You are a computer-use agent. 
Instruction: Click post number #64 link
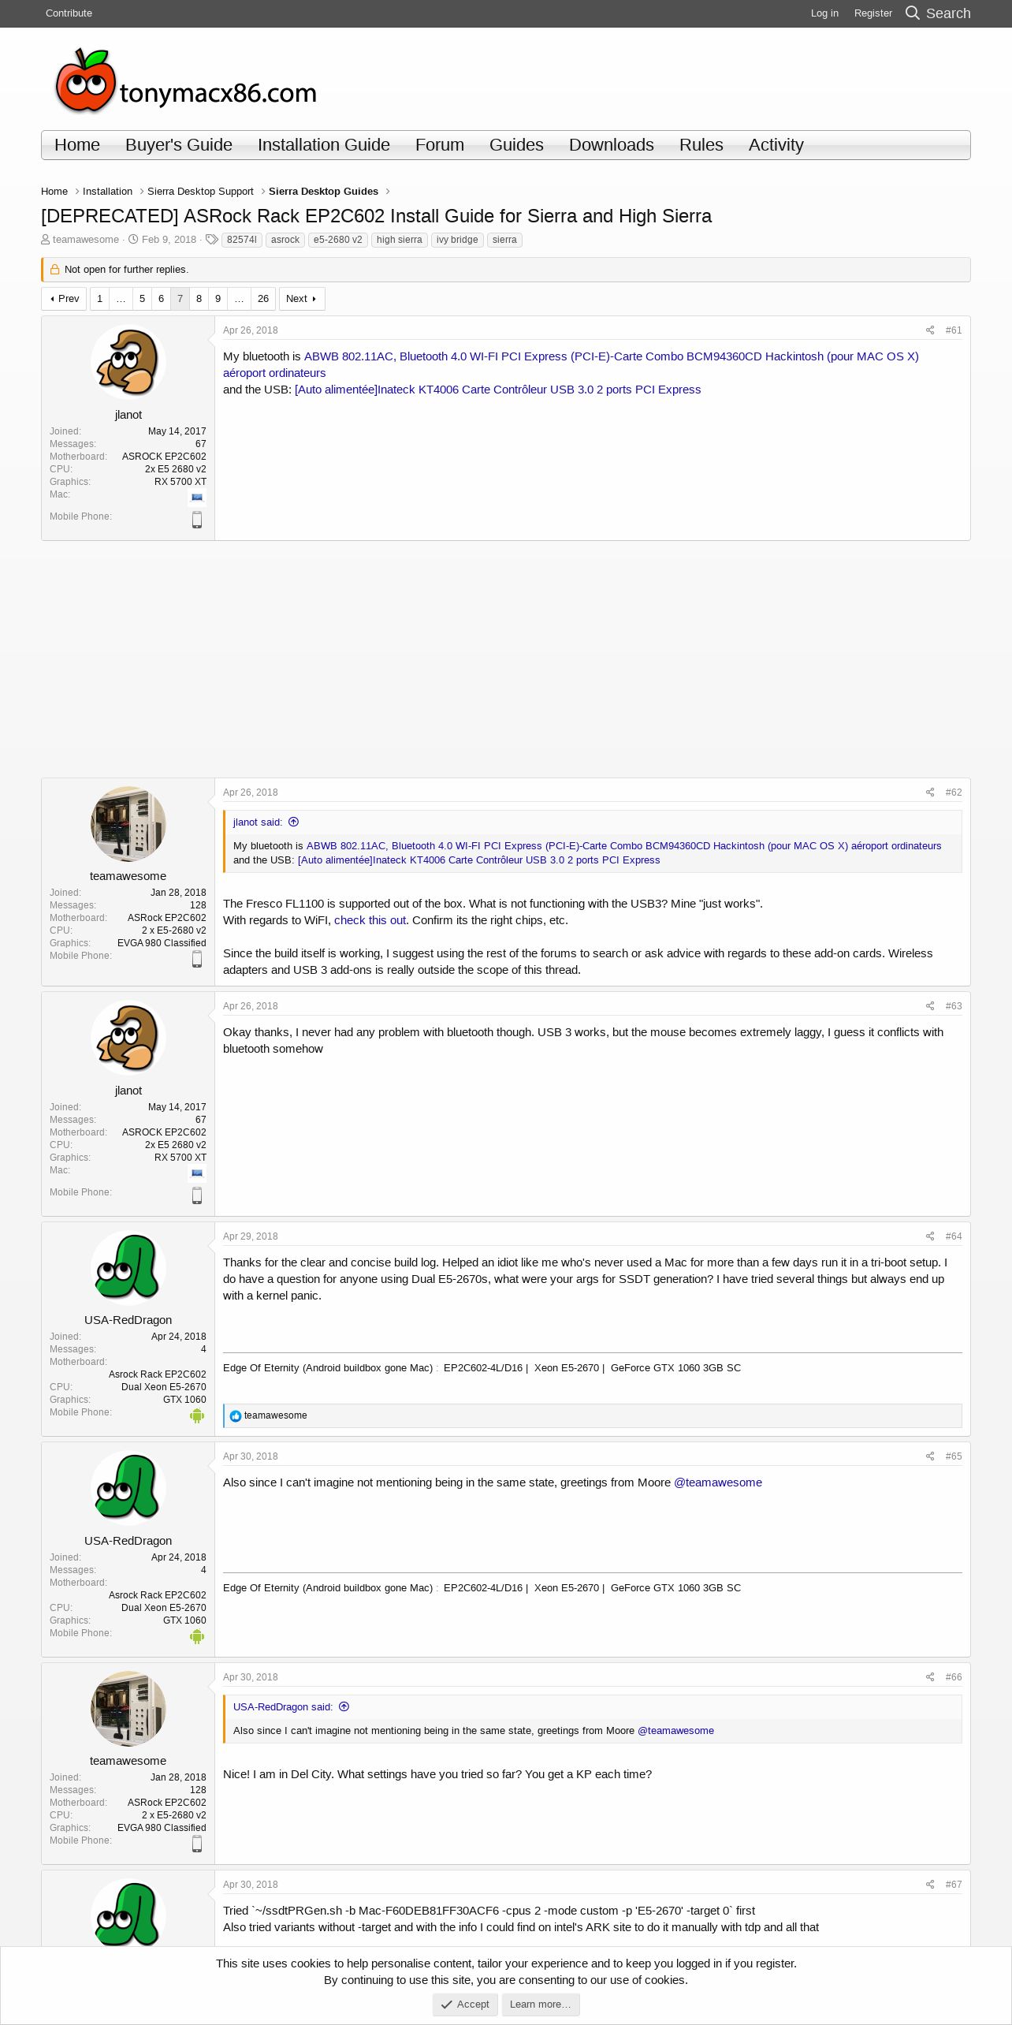tap(954, 1236)
